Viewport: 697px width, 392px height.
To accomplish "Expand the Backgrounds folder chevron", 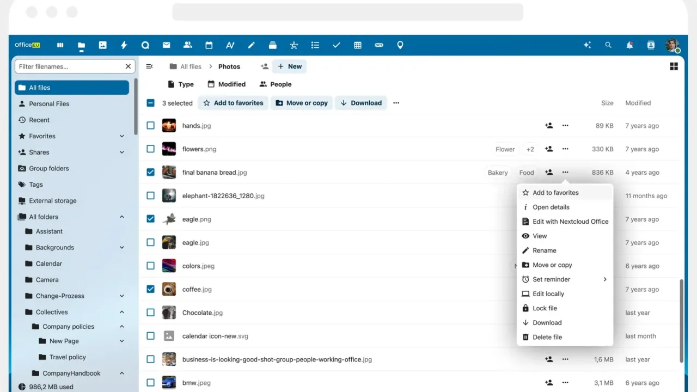I will [x=122, y=247].
